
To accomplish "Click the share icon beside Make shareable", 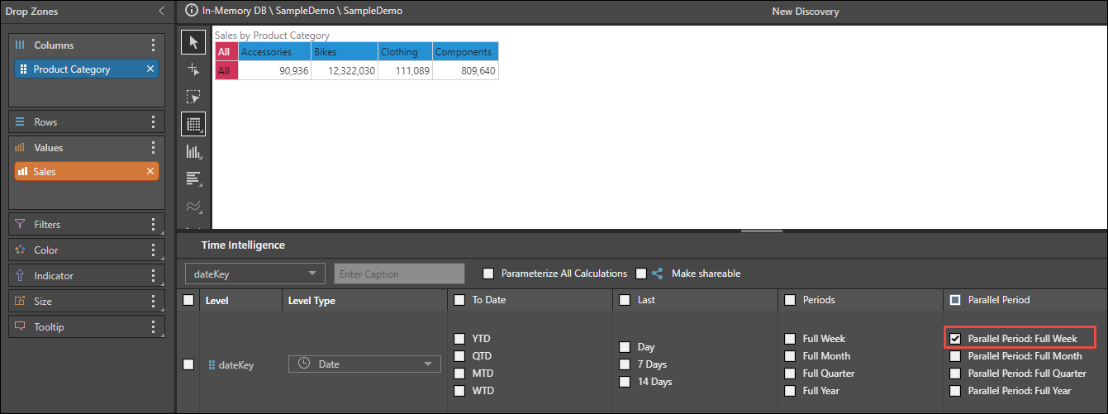I will click(x=658, y=274).
